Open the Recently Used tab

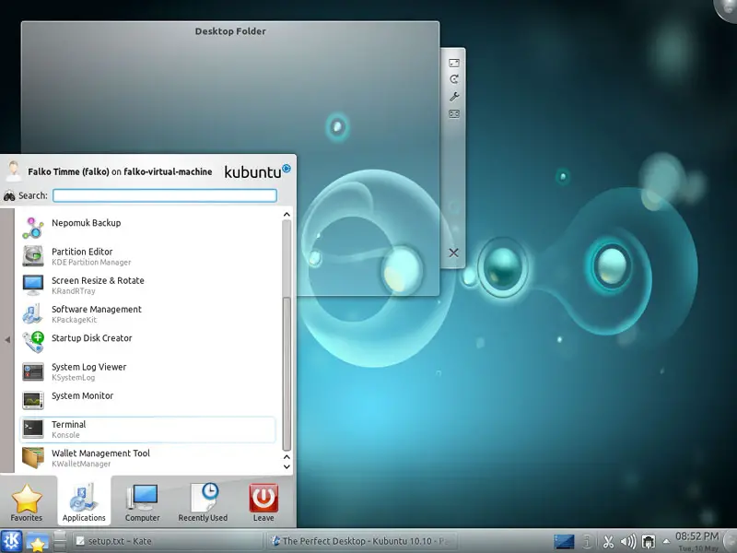pos(203,502)
